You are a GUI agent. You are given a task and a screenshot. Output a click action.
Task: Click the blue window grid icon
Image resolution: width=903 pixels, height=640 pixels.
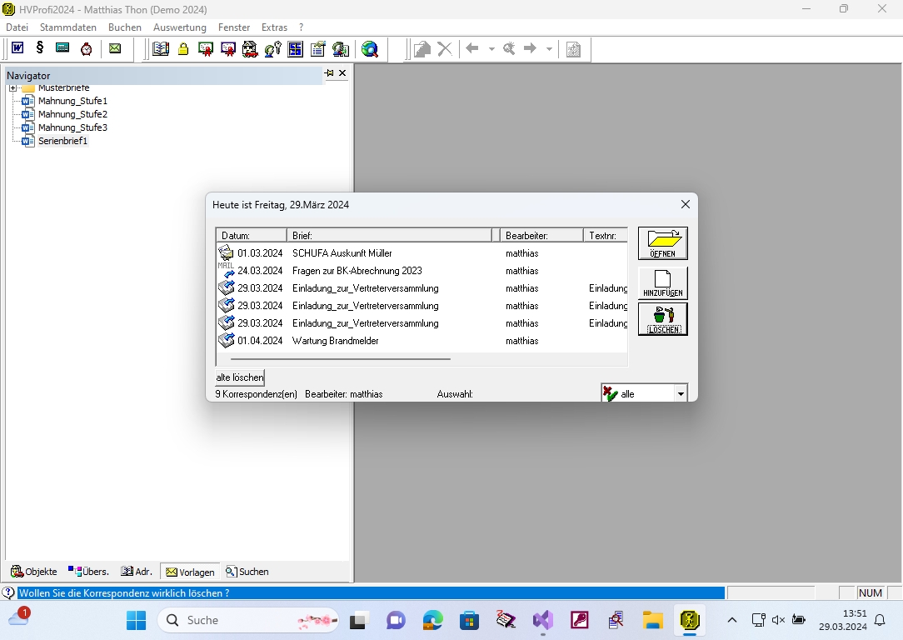(x=296, y=49)
